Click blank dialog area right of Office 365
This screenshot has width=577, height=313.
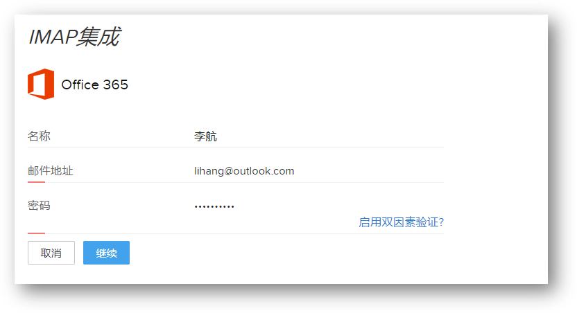(331, 85)
